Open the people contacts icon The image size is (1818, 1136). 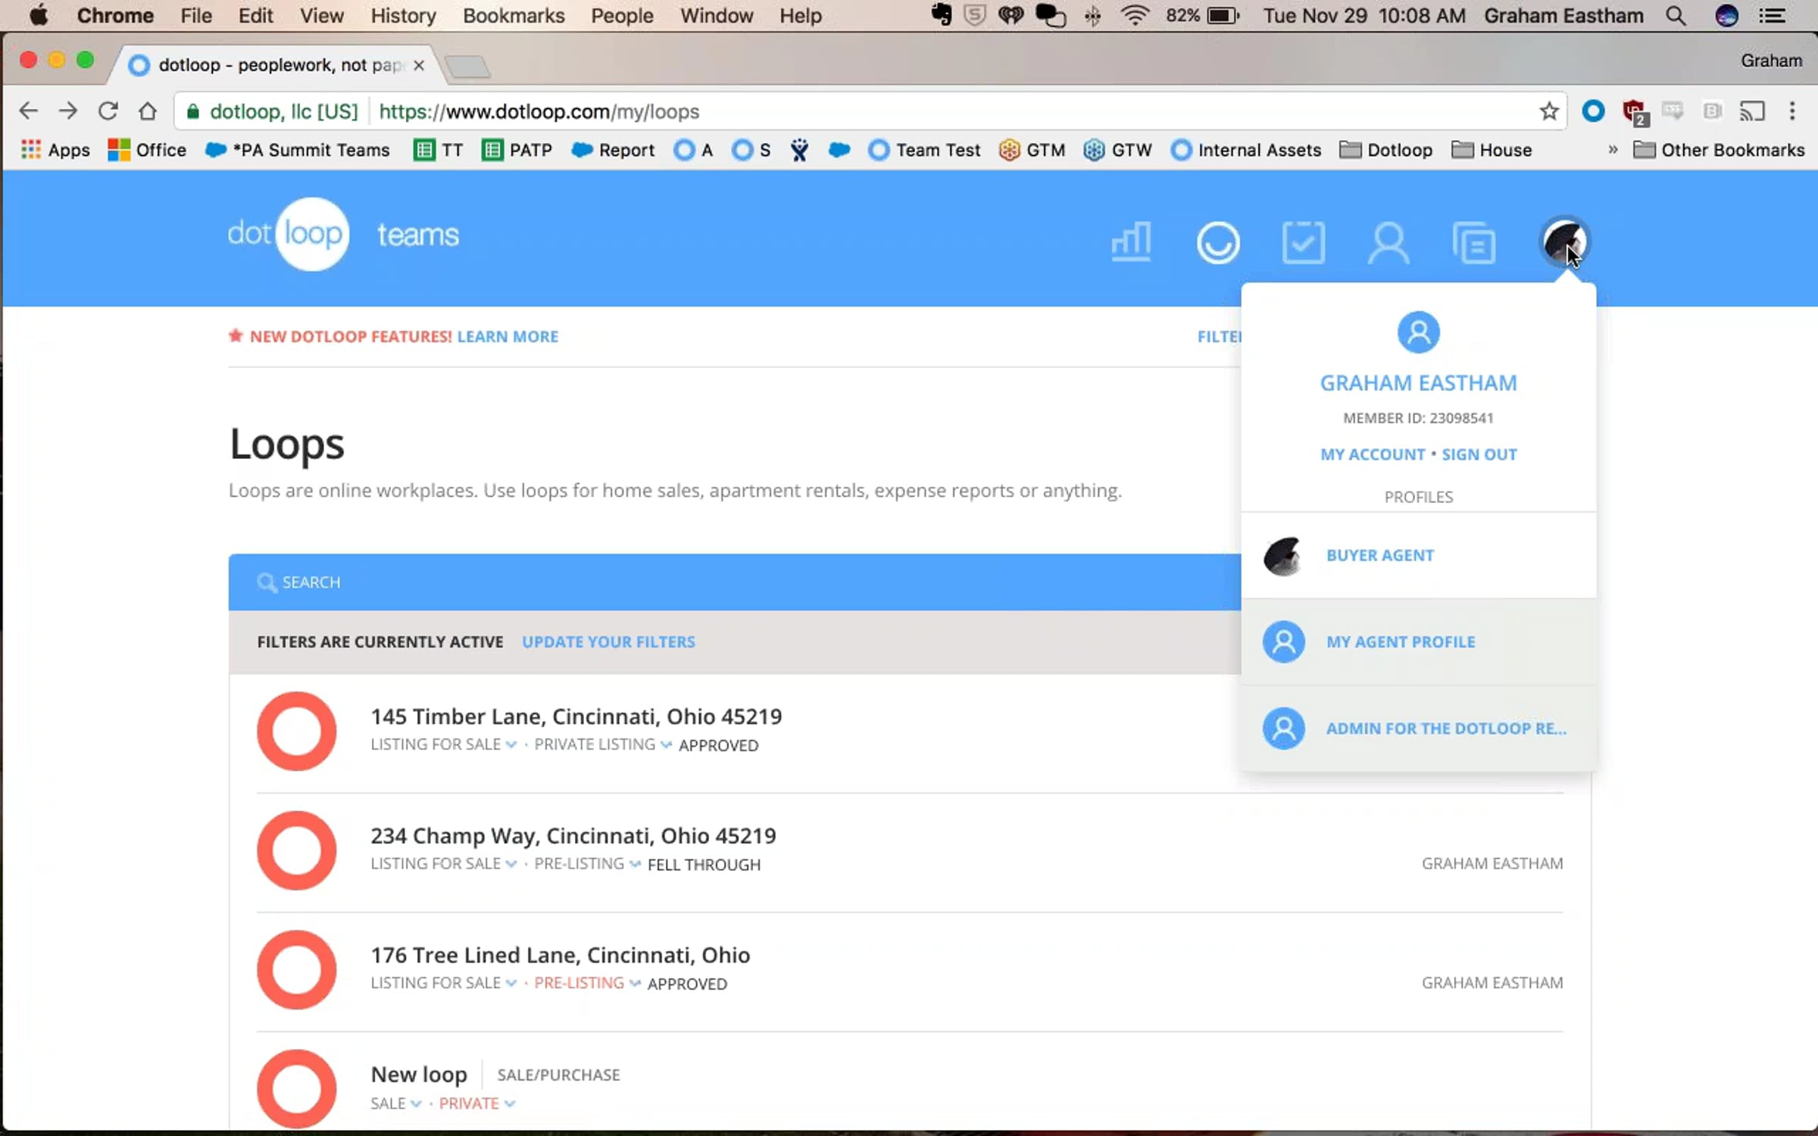click(1388, 242)
